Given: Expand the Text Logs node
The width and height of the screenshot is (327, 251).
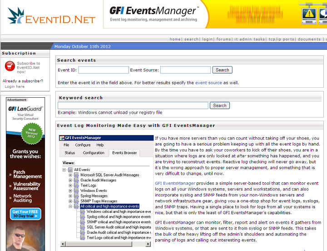Looking at the screenshot, I should tap(70, 186).
